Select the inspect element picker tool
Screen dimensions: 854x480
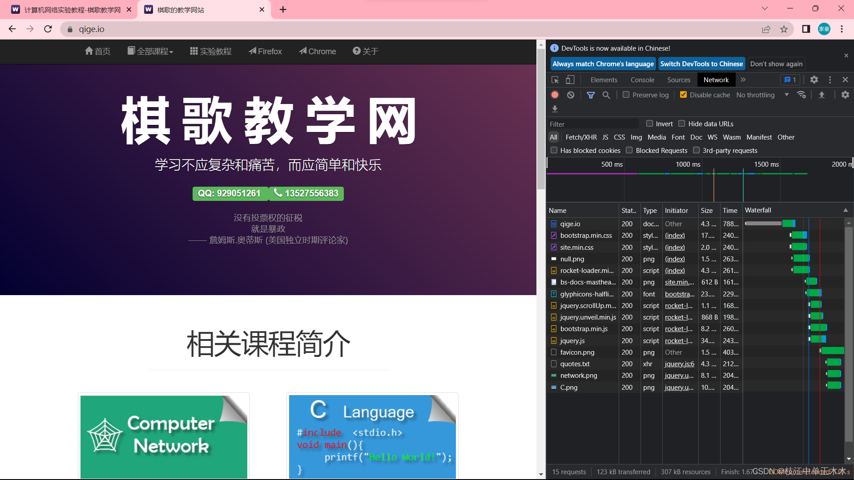555,80
